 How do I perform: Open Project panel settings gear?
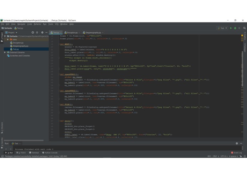42,32
